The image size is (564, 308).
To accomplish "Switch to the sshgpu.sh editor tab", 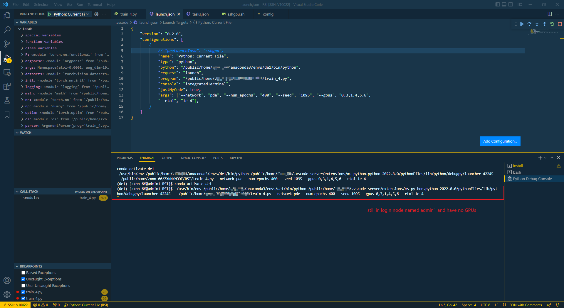I will (x=236, y=14).
